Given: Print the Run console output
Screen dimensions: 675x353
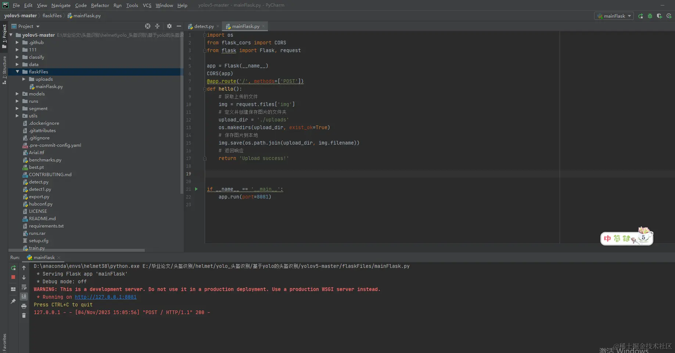Looking at the screenshot, I should 24,306.
